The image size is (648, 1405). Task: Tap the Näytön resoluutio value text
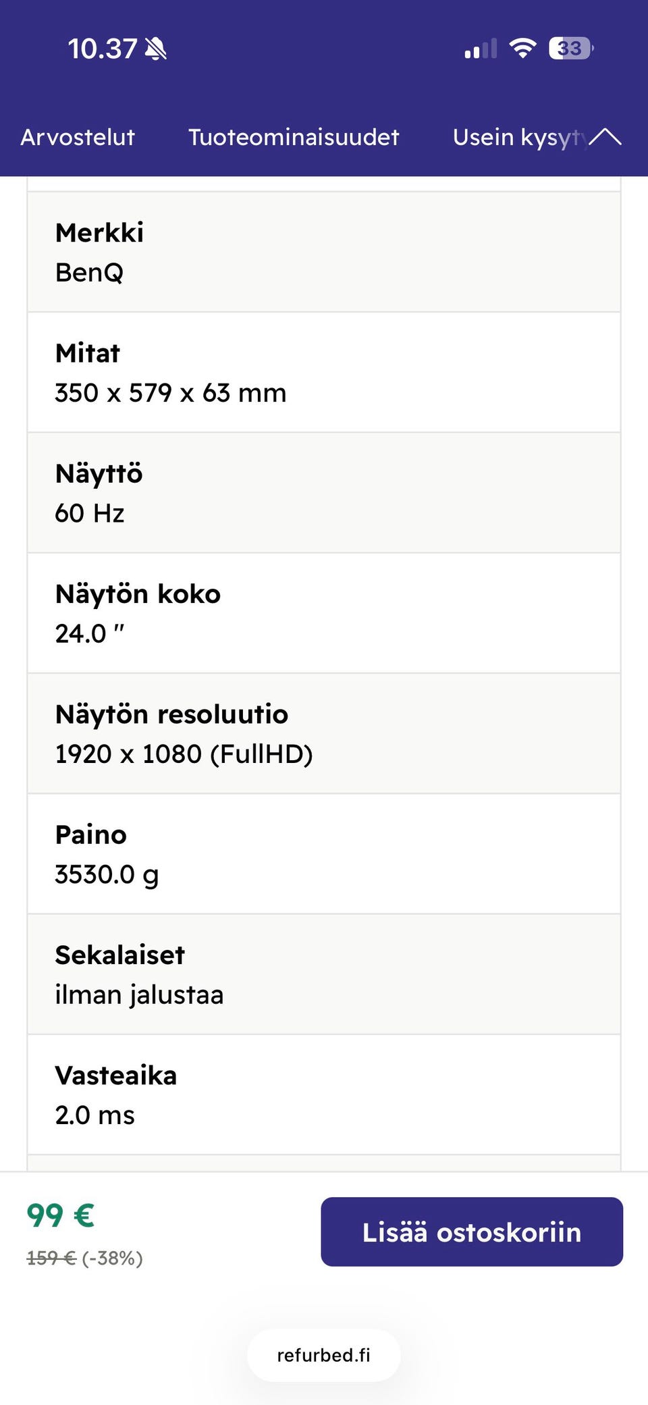184,753
